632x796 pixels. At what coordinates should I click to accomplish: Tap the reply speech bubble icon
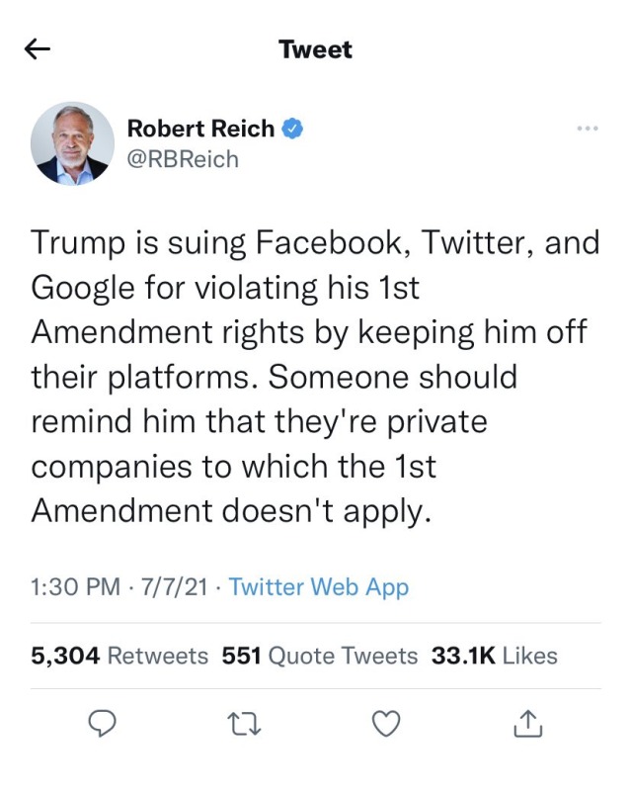[104, 726]
